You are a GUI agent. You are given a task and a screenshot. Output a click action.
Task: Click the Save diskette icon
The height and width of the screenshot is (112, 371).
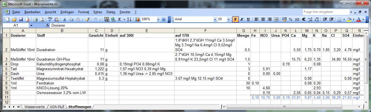pos(21,19)
